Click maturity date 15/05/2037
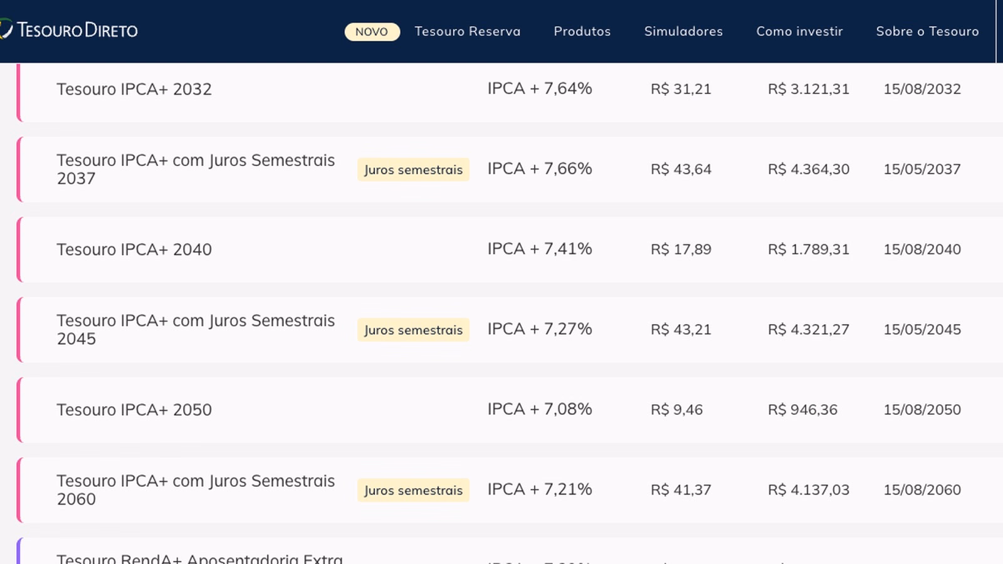 [922, 169]
